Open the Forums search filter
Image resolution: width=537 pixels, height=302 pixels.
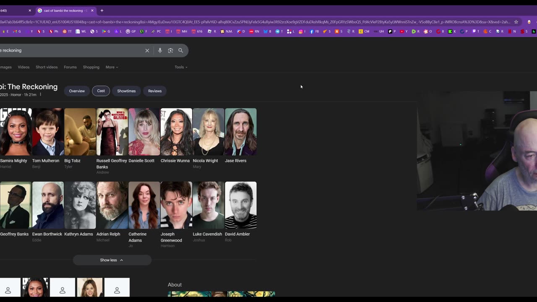(70, 67)
